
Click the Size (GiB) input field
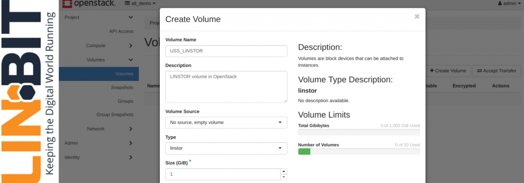pos(223,174)
